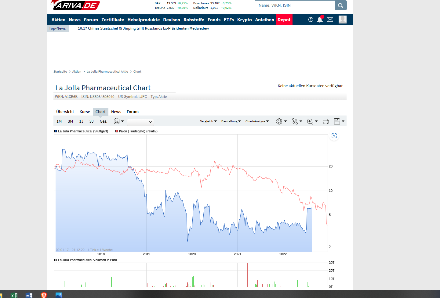Open Brave browser from the taskbar

[x=44, y=295]
